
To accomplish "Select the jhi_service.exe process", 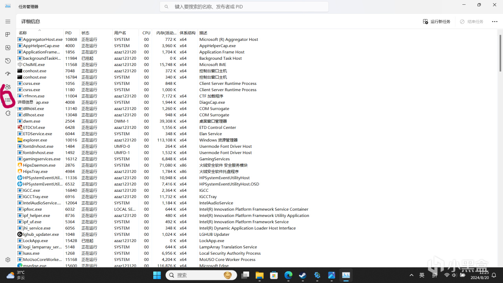I will pyautogui.click(x=37, y=228).
